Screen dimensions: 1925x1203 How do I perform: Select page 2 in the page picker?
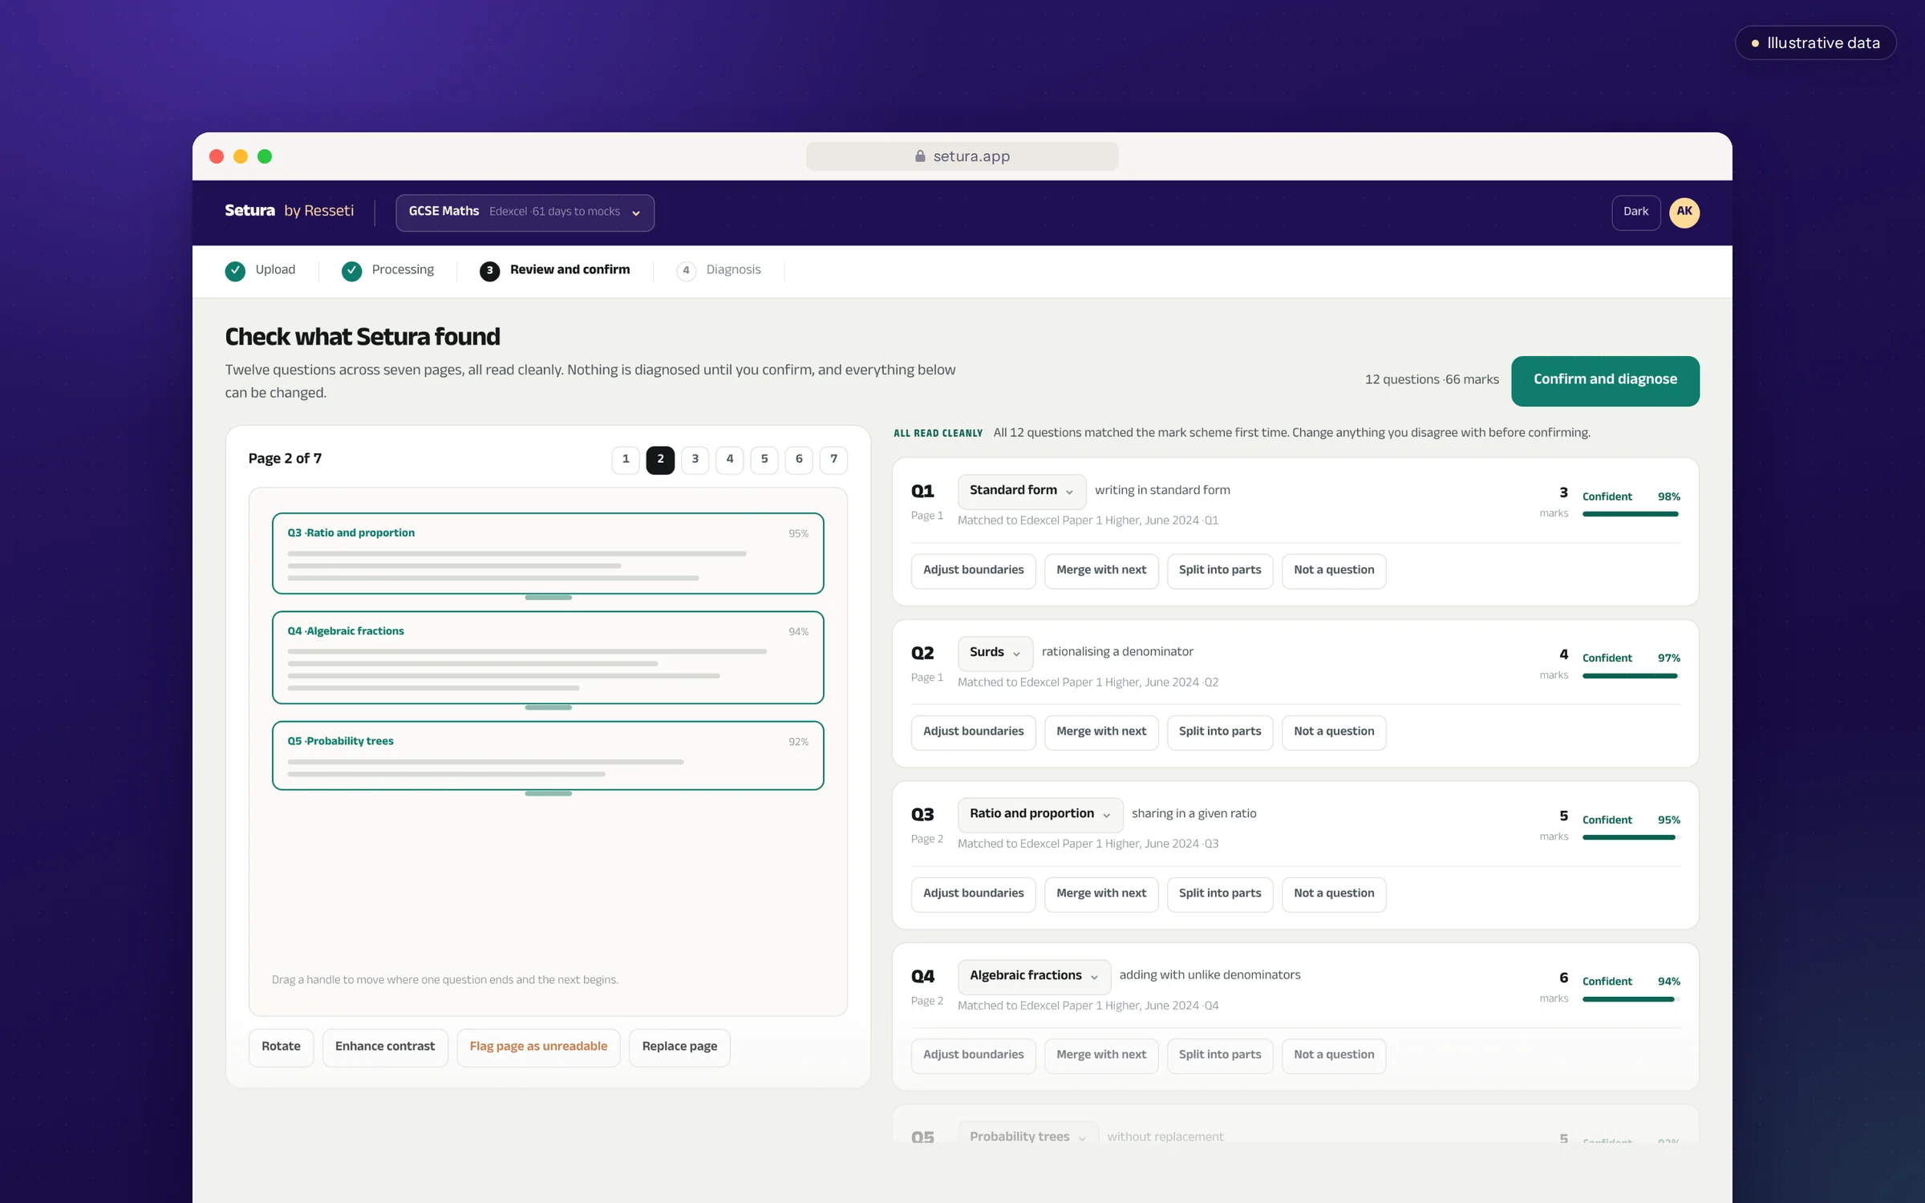click(x=660, y=460)
